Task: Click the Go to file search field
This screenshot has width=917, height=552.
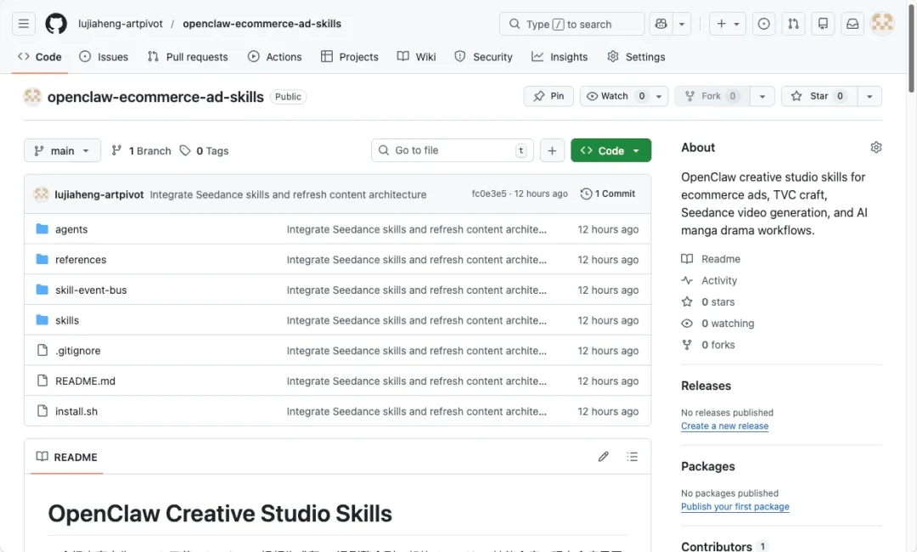Action: click(452, 150)
